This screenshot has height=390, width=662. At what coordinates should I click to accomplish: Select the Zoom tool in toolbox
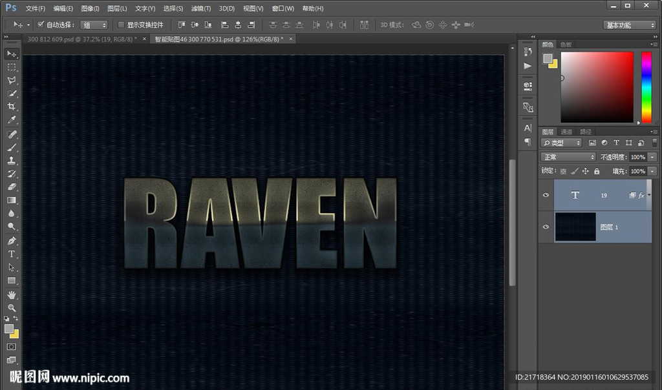(12, 308)
